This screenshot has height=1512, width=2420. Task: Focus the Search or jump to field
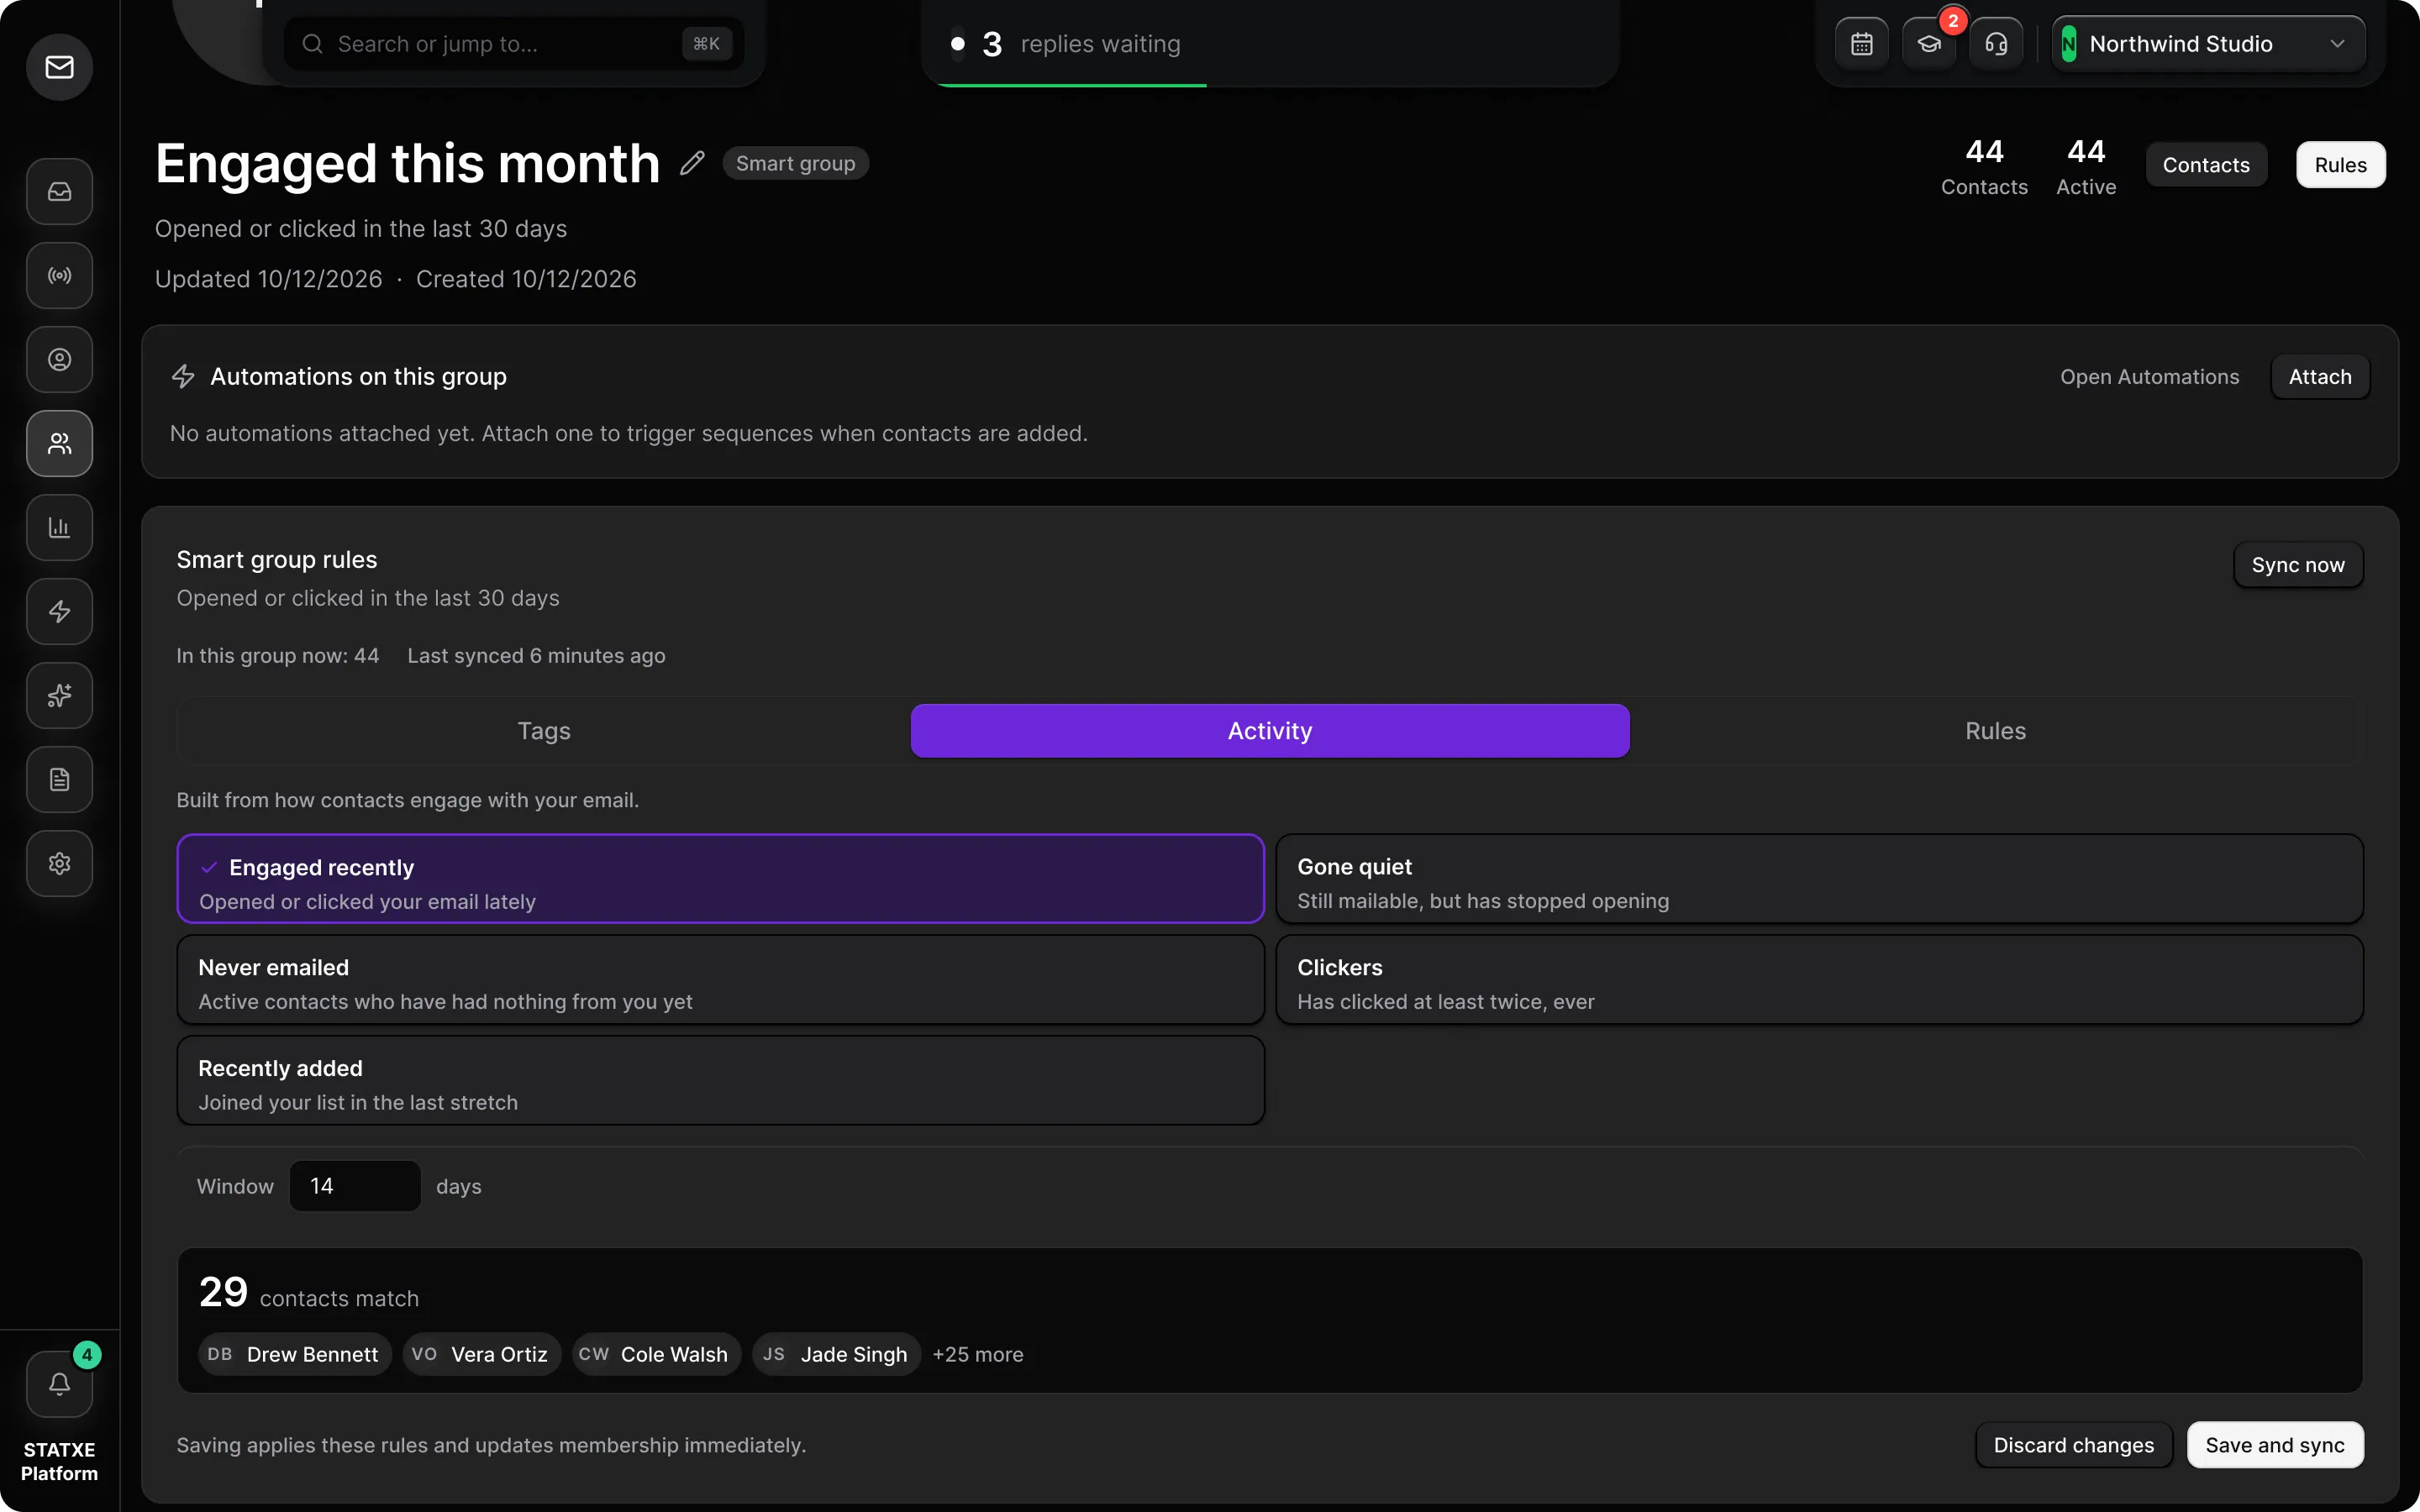pos(514,44)
